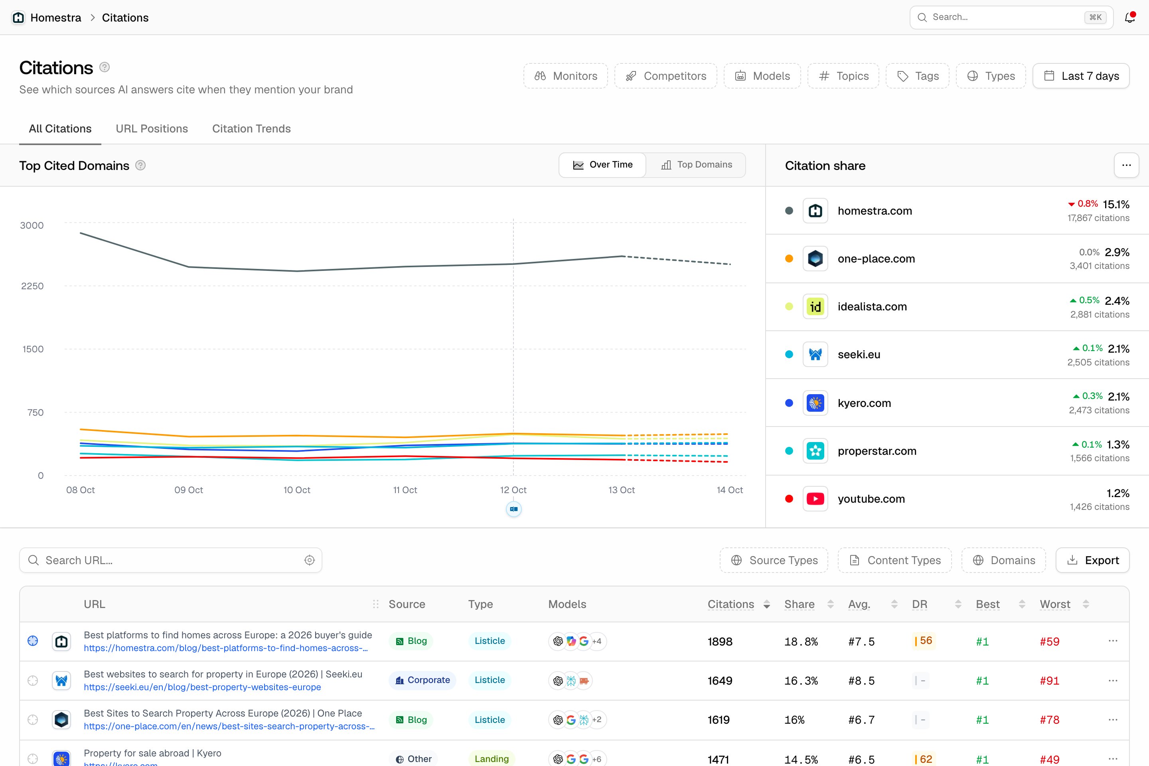Viewport: 1149px width, 766px height.
Task: Click the target icon in Search URL field
Action: click(x=309, y=560)
